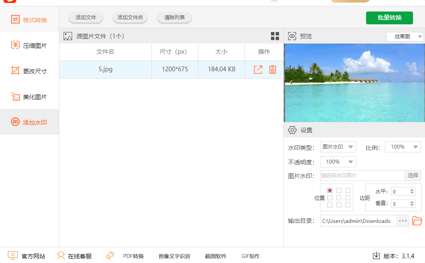Switch to grid thumbnail view
Screen dimensions: 425x263
pyautogui.click(x=275, y=36)
